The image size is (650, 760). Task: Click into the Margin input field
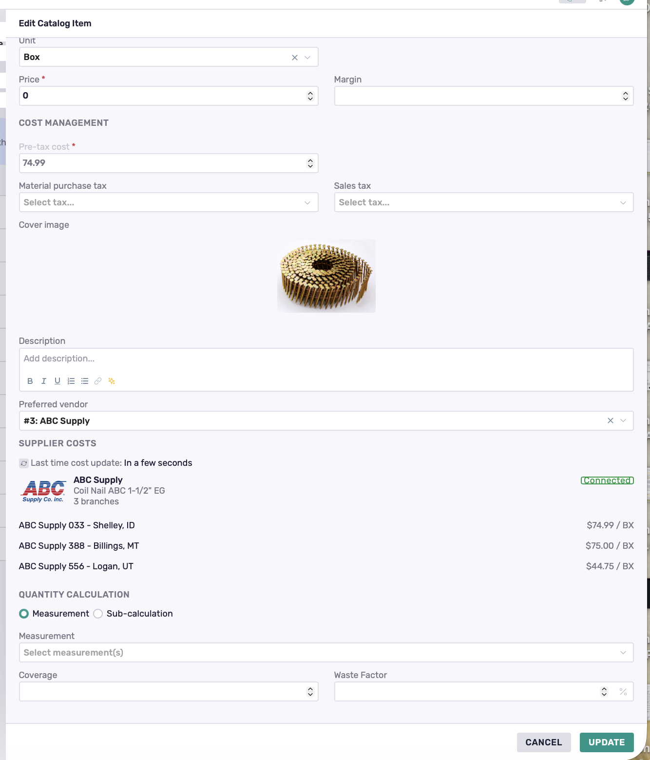pos(484,96)
